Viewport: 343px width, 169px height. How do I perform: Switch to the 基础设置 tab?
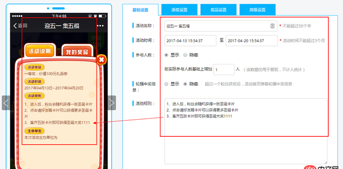click(140, 10)
